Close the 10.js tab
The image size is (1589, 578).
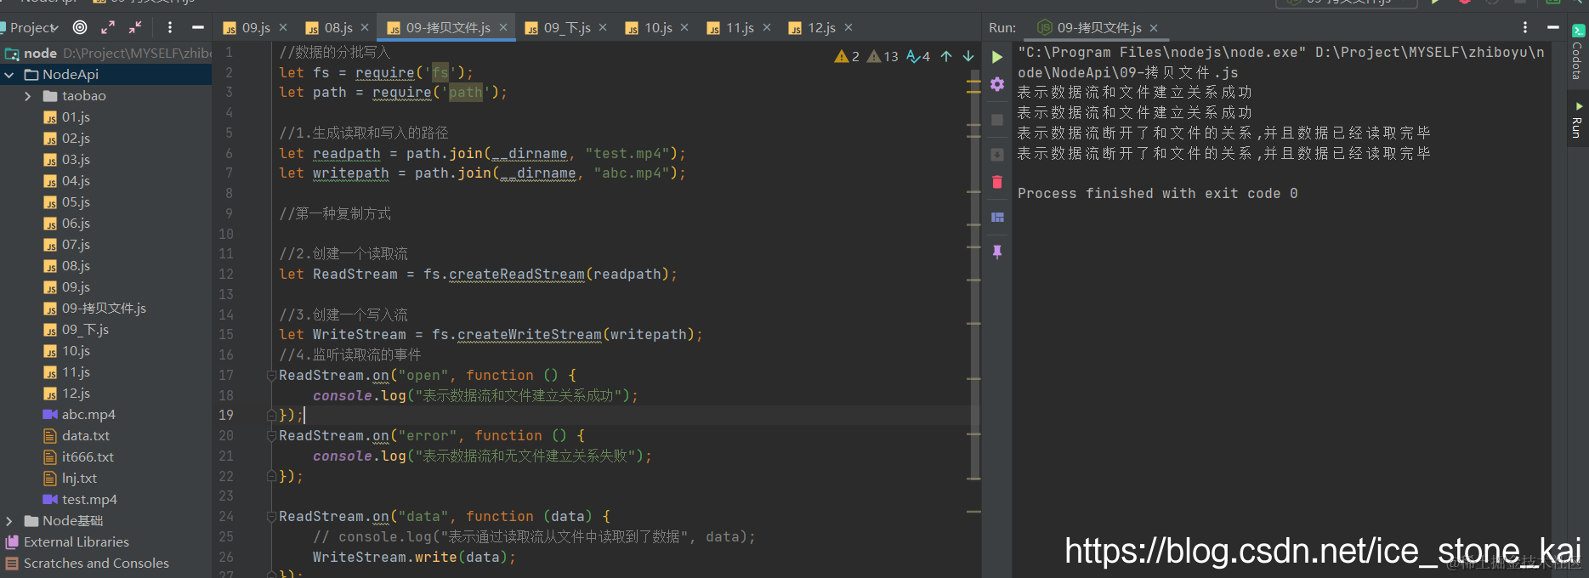tap(685, 28)
